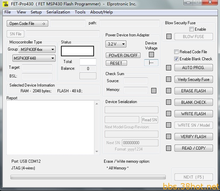The image size is (220, 191).
Task: Click '* All Memory *' option text
Action: (118, 168)
